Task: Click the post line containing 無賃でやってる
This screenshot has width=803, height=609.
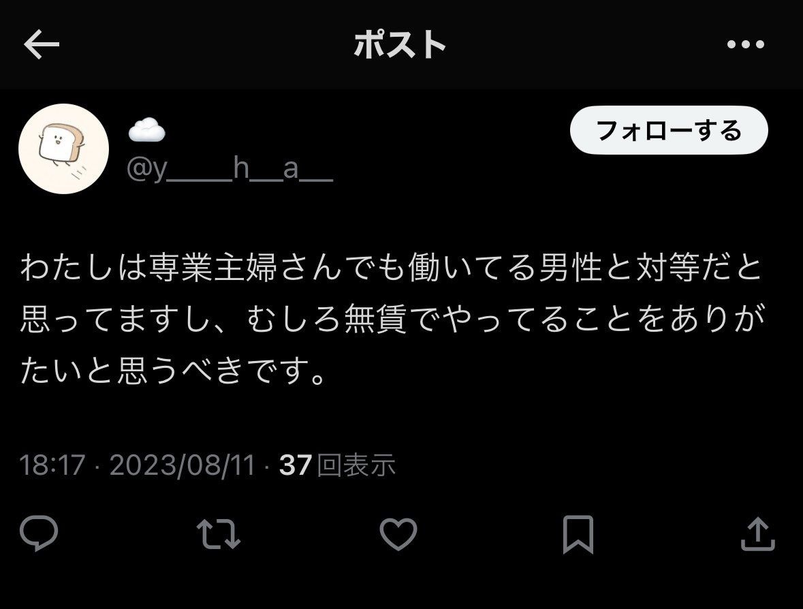Action: click(393, 318)
